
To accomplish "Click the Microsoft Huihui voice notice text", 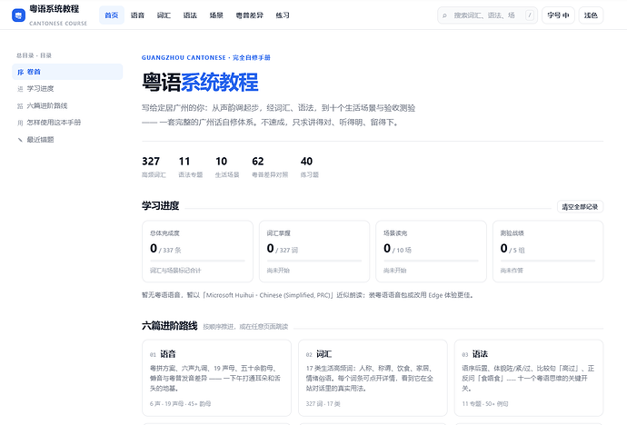I will click(x=308, y=295).
